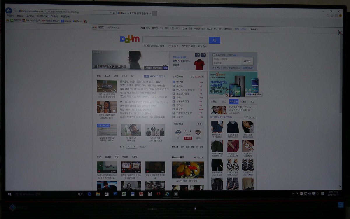The image size is (350, 219).
Task: Expand the 더보기 menu in top navigation
Action: pos(253,29)
